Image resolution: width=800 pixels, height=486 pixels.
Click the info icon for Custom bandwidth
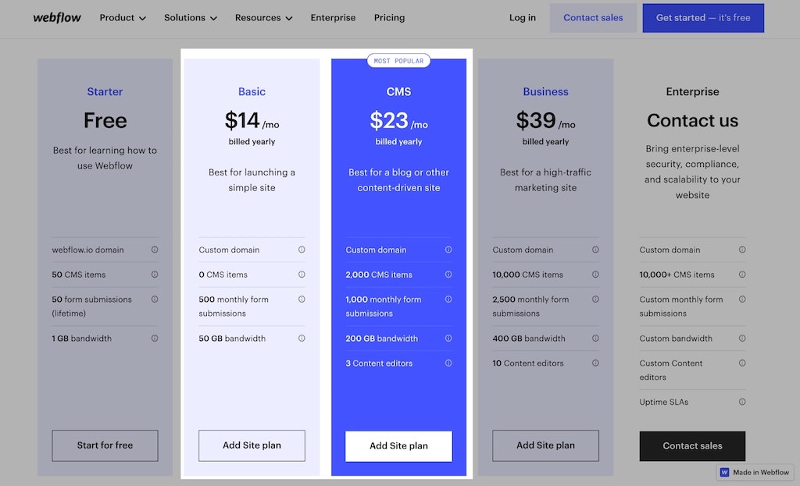pos(742,339)
